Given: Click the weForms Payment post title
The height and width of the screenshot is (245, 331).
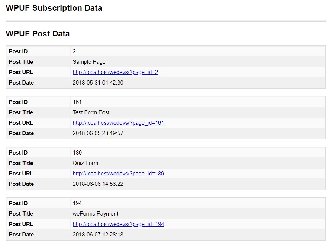Looking at the screenshot, I should (95, 214).
